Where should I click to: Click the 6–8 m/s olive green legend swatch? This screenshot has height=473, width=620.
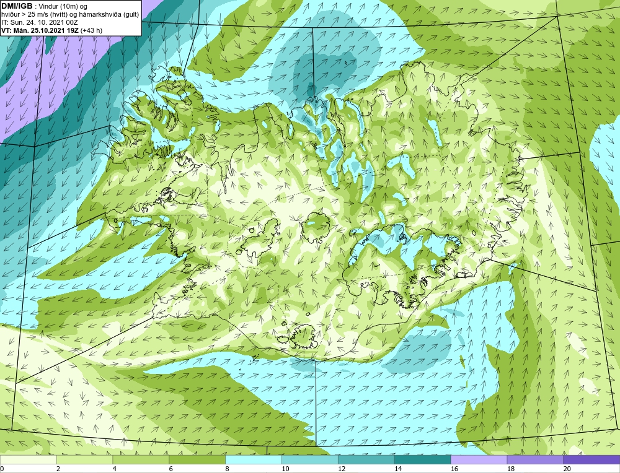click(x=197, y=459)
